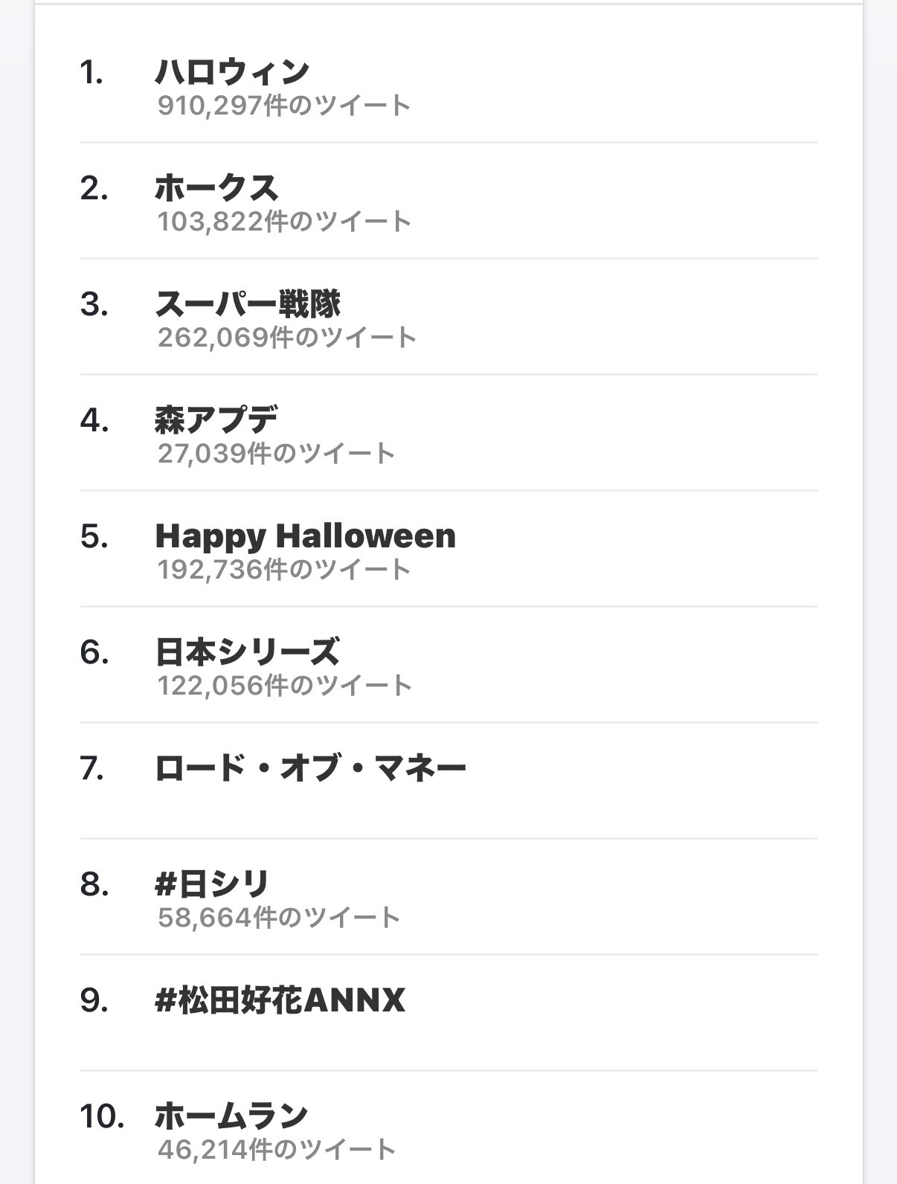897x1184 pixels.
Task: Open the #日シリ hashtag
Action: coord(212,884)
